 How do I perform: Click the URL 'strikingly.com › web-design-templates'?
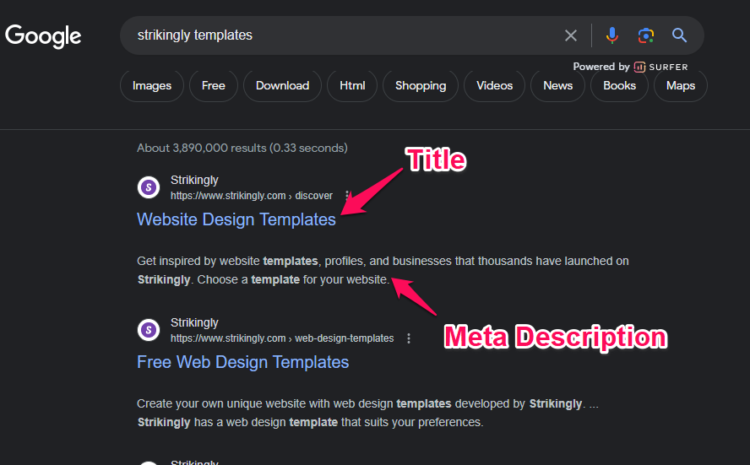pyautogui.click(x=282, y=338)
